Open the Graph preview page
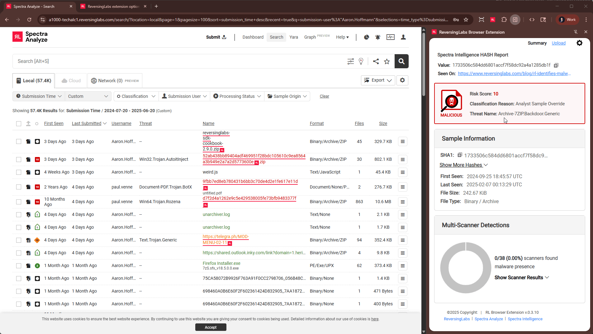Image resolution: width=593 pixels, height=334 pixels. click(317, 37)
